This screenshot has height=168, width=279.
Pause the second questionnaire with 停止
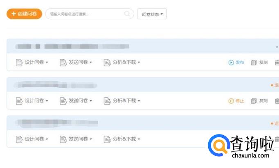coord(236,101)
